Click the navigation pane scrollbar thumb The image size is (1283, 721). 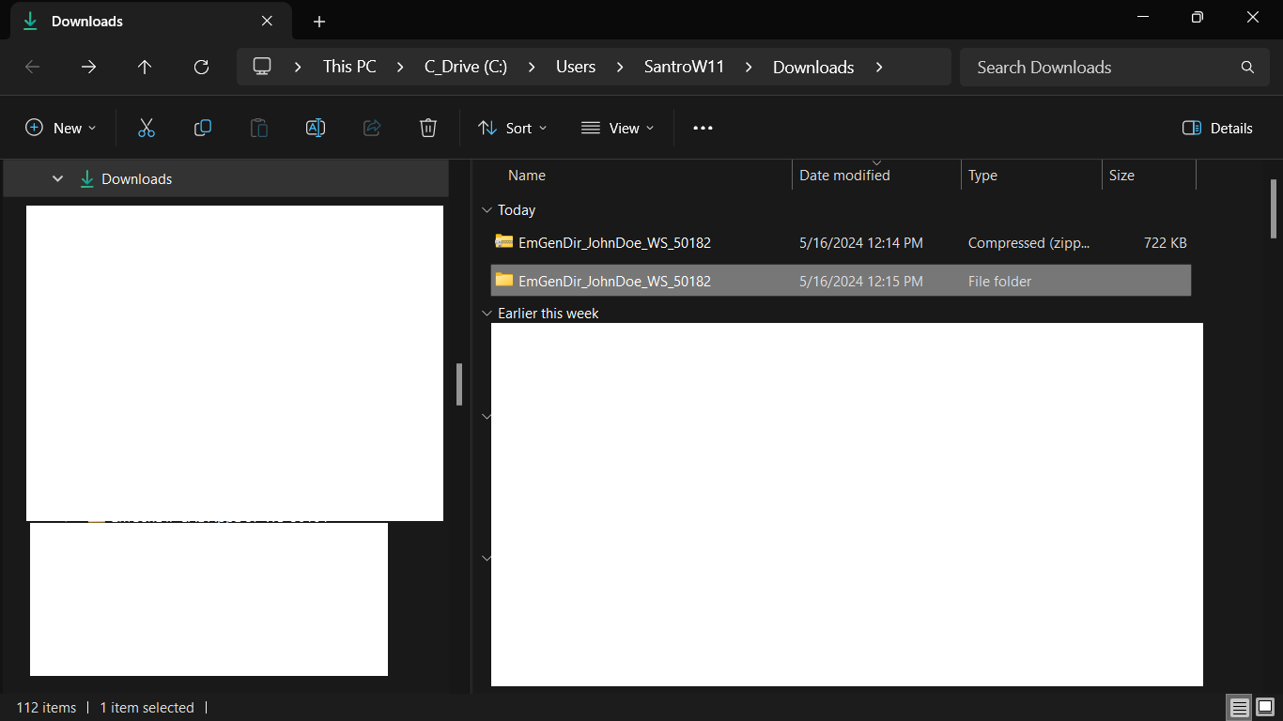pos(459,385)
